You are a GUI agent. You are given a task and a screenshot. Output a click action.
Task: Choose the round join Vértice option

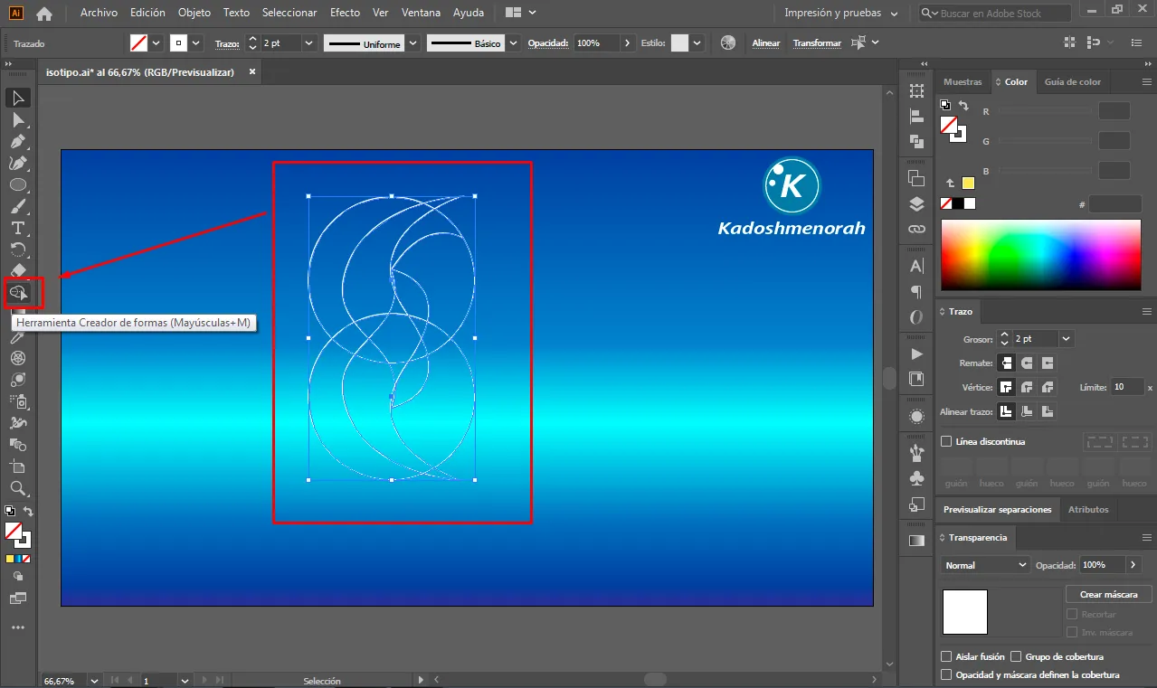click(1027, 387)
